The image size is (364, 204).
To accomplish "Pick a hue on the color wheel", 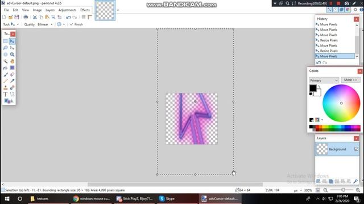I will (x=341, y=103).
